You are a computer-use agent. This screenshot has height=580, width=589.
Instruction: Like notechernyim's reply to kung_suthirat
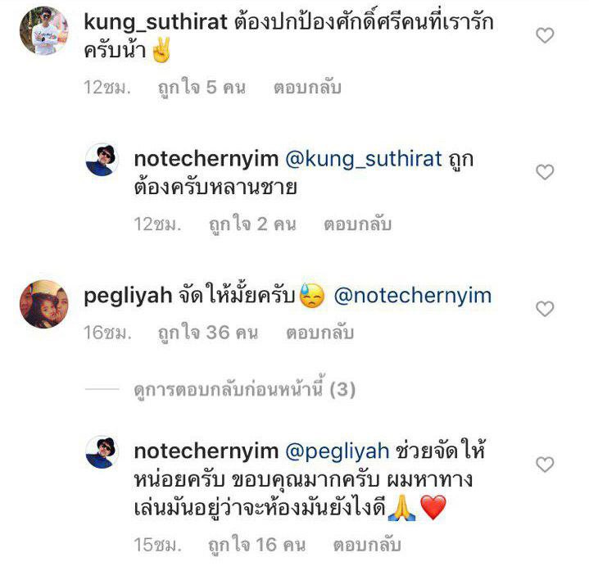point(545,172)
